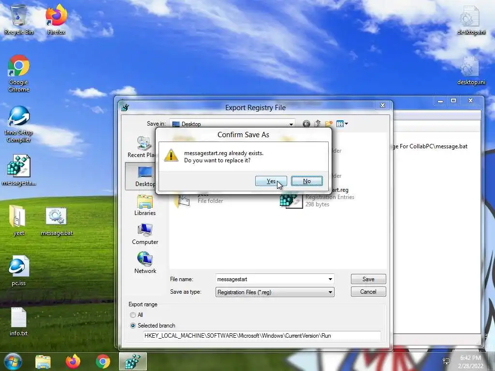
Task: Select the pc.iss desktop file
Action: click(19, 271)
